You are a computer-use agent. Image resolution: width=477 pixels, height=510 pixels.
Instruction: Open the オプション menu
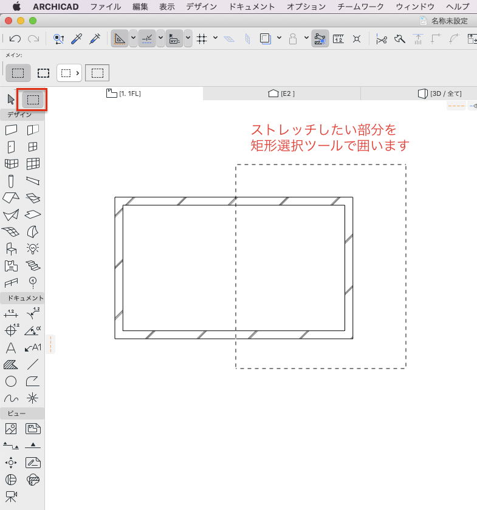[306, 7]
